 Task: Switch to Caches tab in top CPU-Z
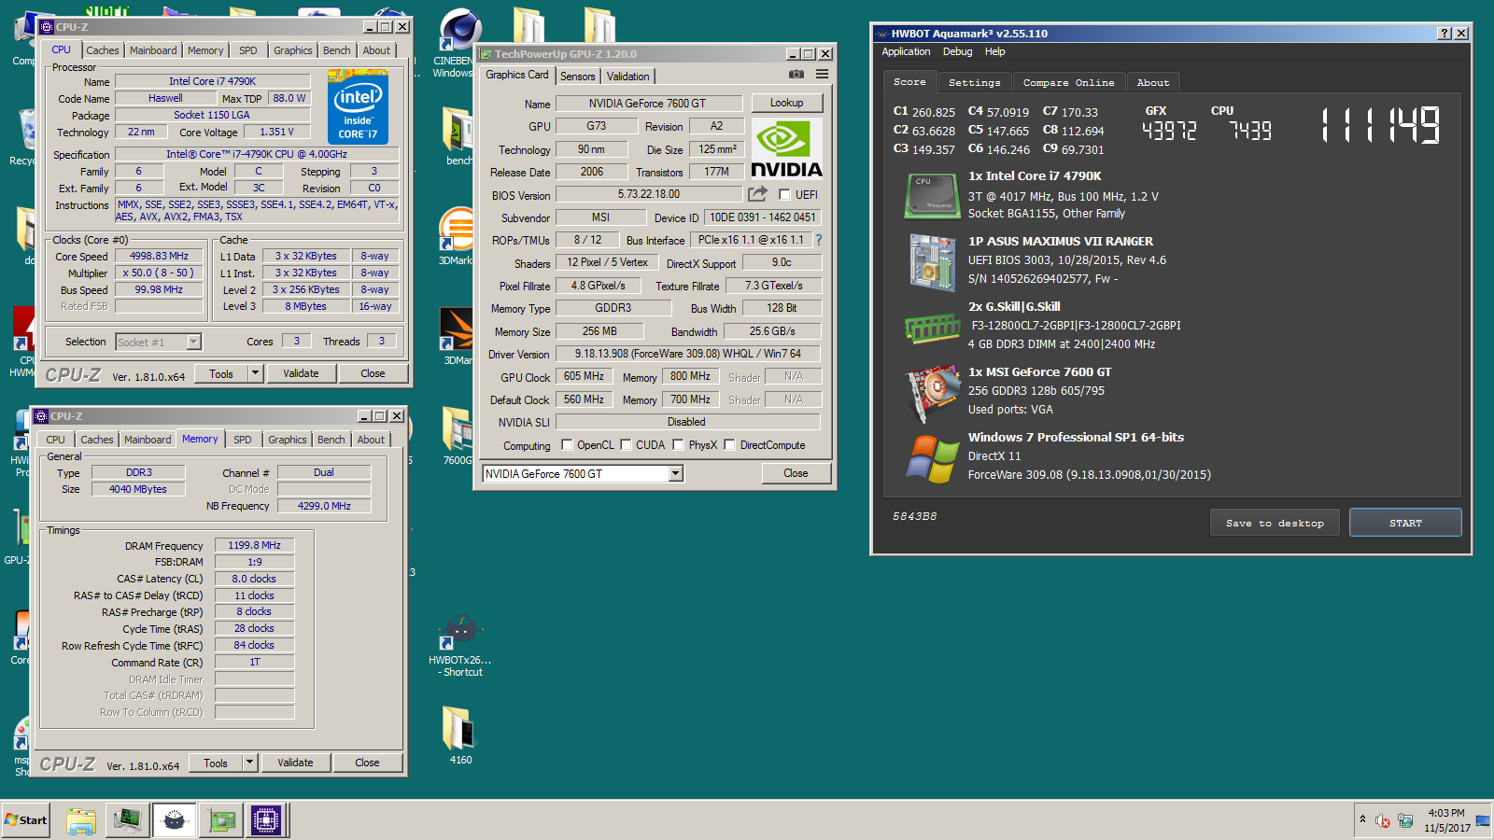click(103, 50)
